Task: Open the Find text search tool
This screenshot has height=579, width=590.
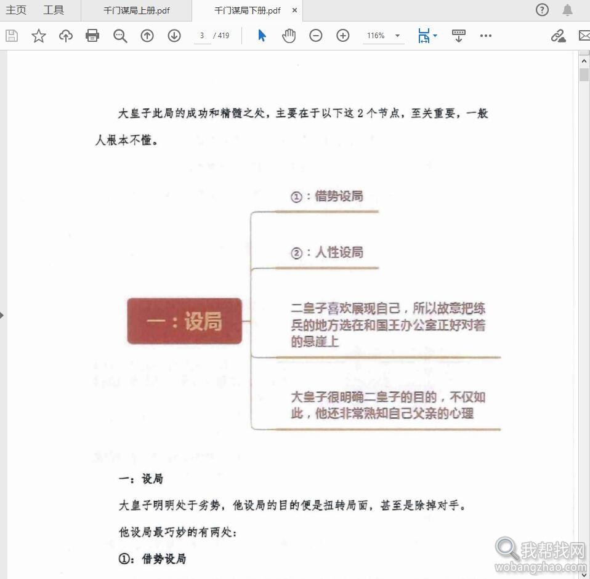Action: [120, 36]
